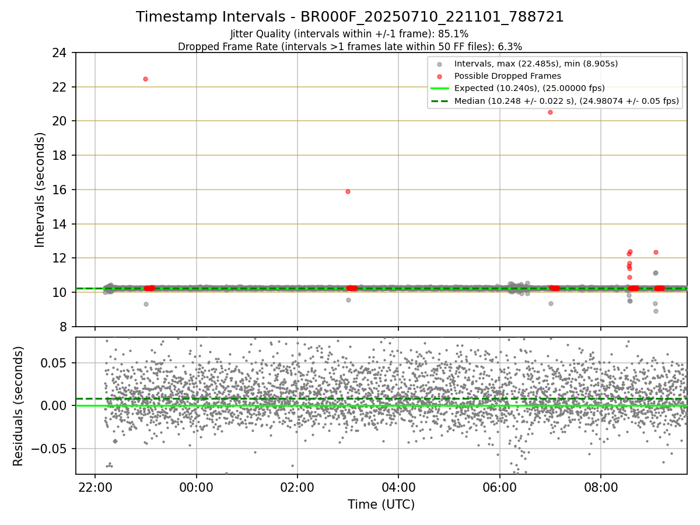Viewport: 700px width, 525px height.
Task: Click the 'Time (UTC)' x-axis label
Action: (x=381, y=505)
